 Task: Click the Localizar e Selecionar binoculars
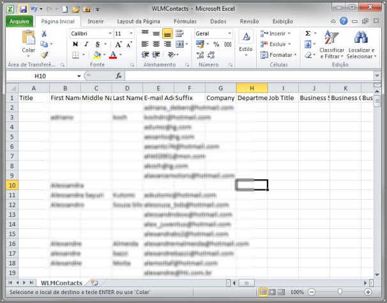click(x=361, y=43)
